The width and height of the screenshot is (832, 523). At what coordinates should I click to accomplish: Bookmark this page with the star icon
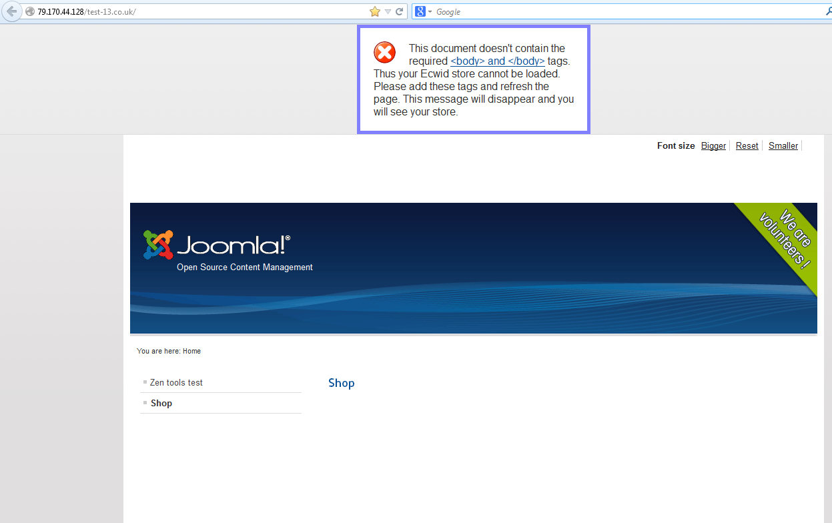375,11
